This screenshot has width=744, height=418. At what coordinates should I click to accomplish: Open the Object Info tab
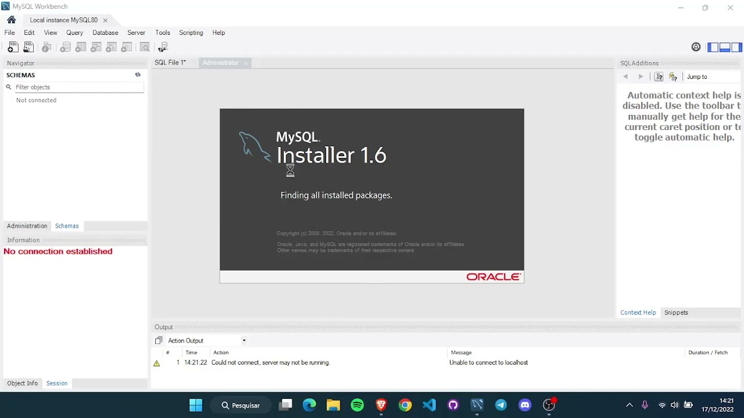click(22, 383)
